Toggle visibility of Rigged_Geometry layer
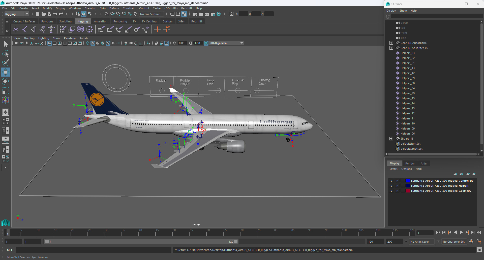 [391, 191]
